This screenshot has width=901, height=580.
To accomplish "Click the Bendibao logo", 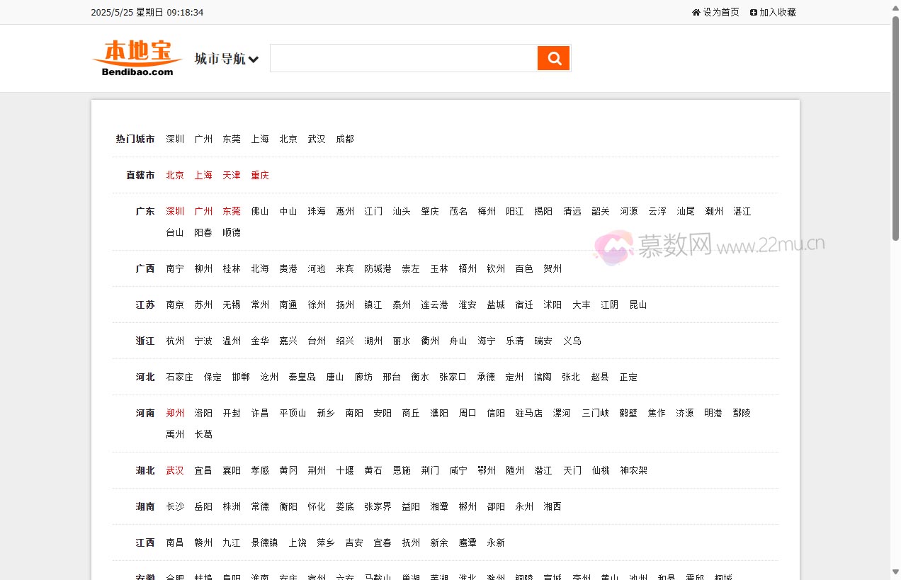I will (x=137, y=58).
